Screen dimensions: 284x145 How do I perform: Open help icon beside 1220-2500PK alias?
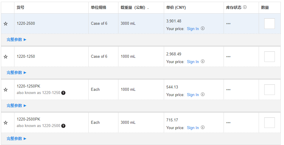tap(63, 126)
